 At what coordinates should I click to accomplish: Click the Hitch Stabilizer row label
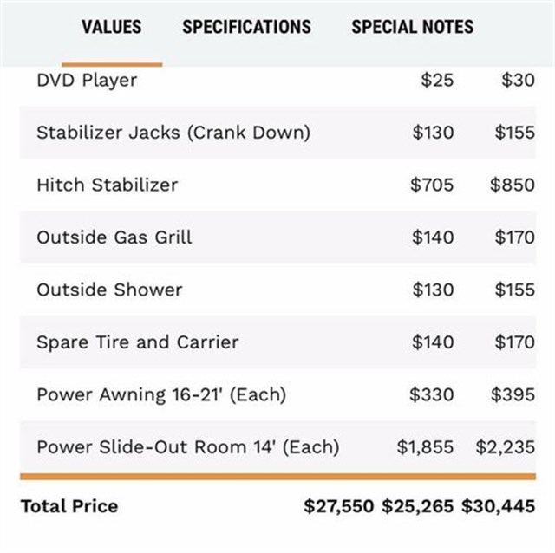click(x=107, y=185)
